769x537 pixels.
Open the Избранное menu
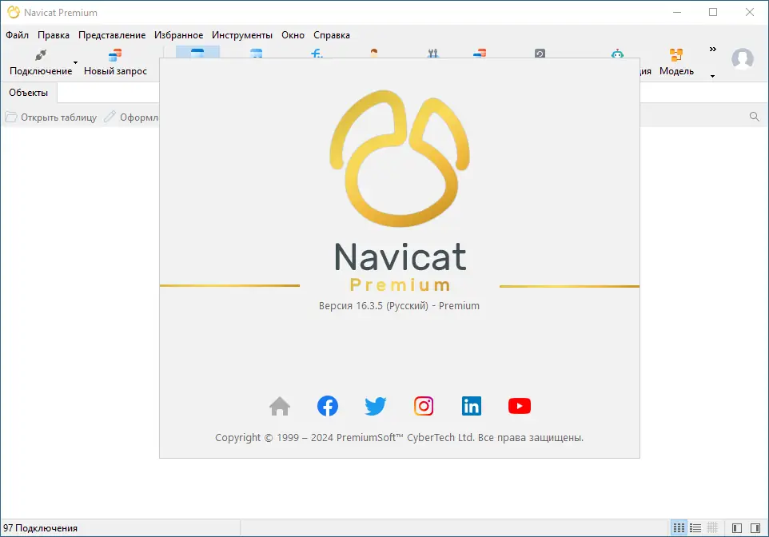[x=178, y=35]
